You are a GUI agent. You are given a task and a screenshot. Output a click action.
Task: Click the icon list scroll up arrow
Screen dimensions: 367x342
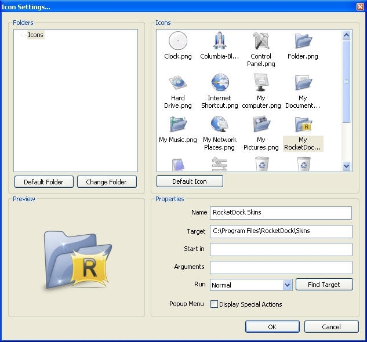[x=346, y=35]
